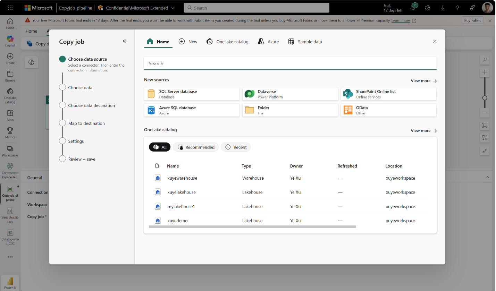Screen dimensions: 496x291
Task: Open Copilot from the left sidebar
Action: [10, 41]
